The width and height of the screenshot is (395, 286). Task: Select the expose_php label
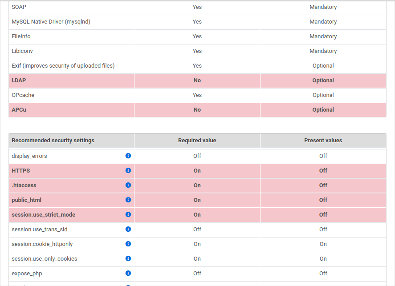tap(27, 274)
